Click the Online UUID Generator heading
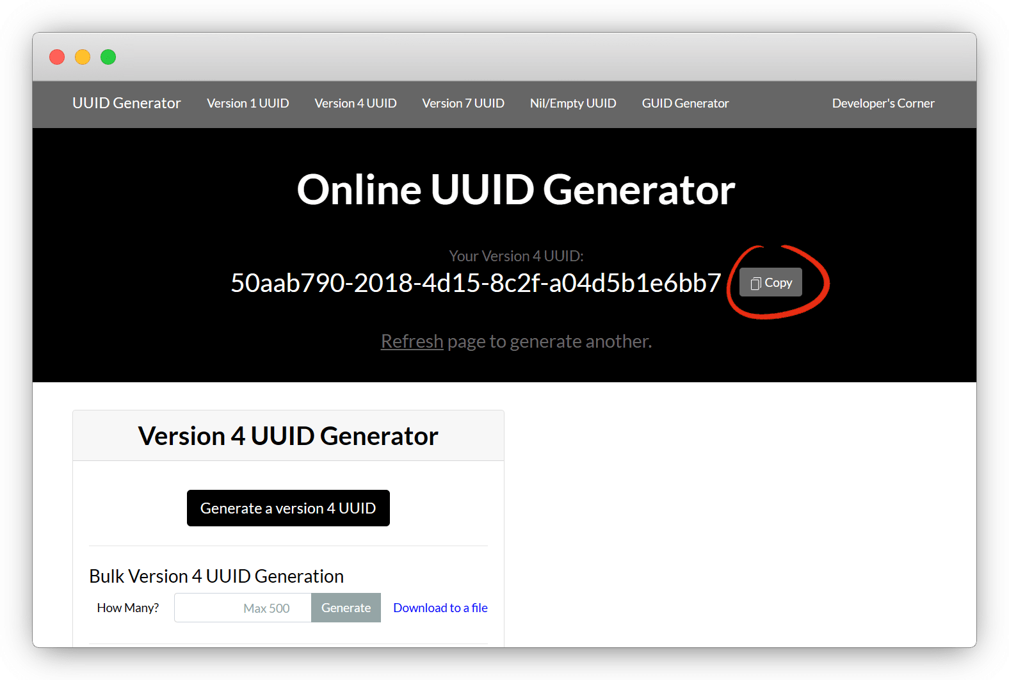Viewport: 1009px width, 680px height. pos(516,190)
